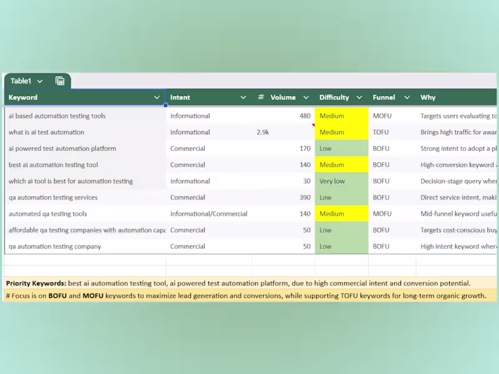This screenshot has width=499, height=374.
Task: Open the Volume column filter dropdown
Action: (x=306, y=97)
